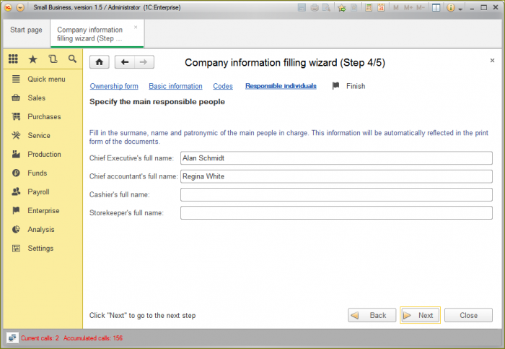
Task: Click the Back button
Action: [x=372, y=315]
